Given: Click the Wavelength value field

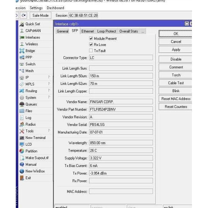Looking at the screenshot, I should [121, 143].
